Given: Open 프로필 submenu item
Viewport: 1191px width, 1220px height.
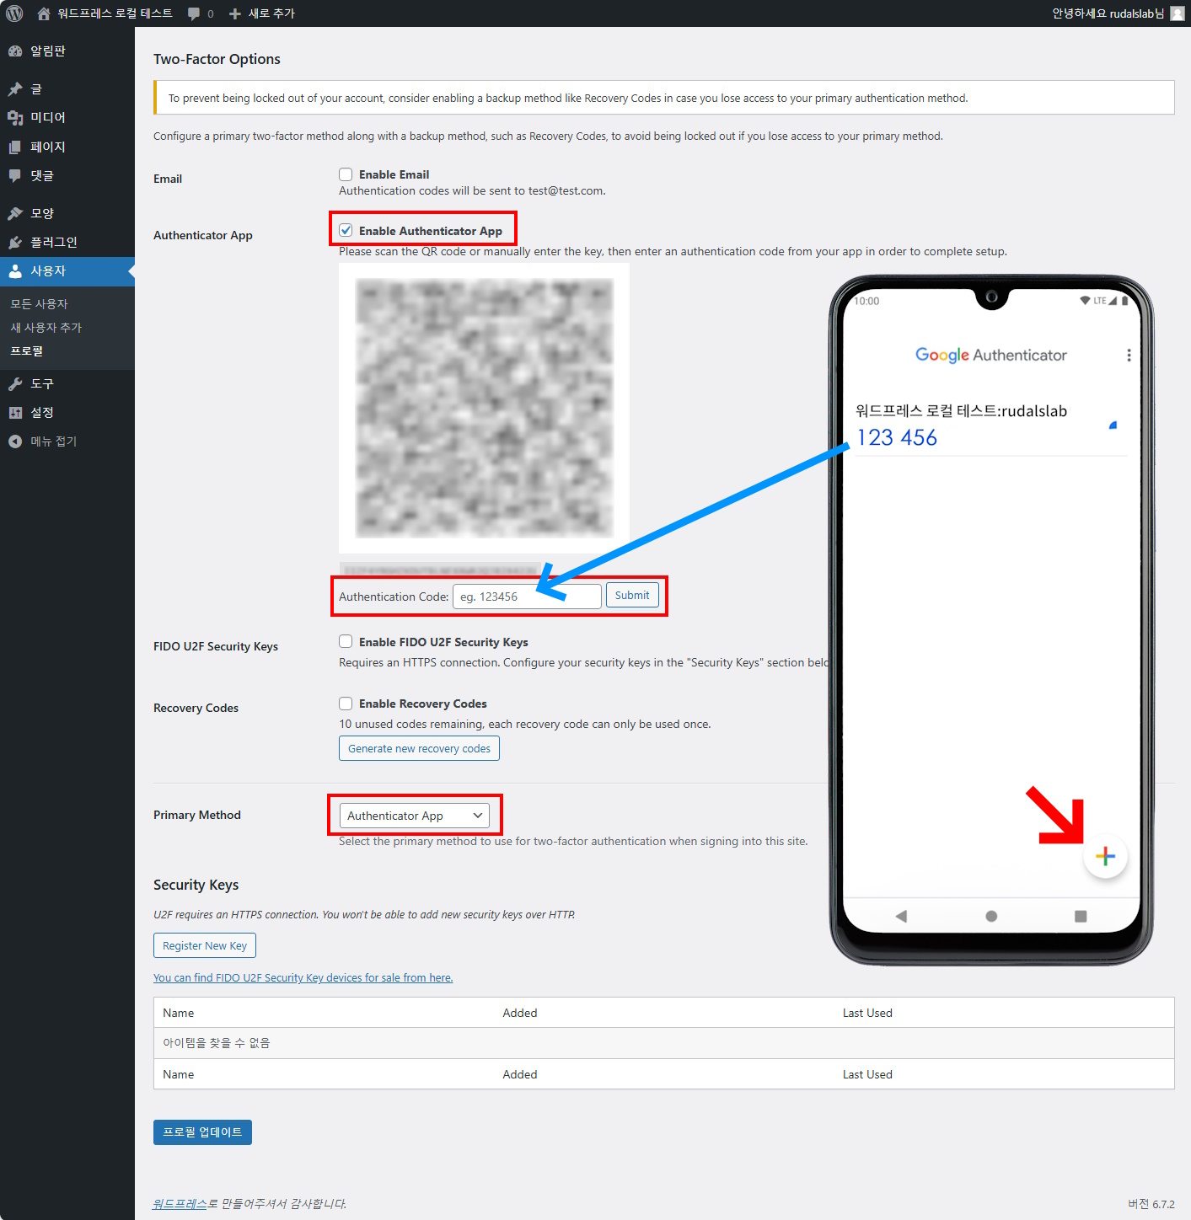Looking at the screenshot, I should point(27,351).
